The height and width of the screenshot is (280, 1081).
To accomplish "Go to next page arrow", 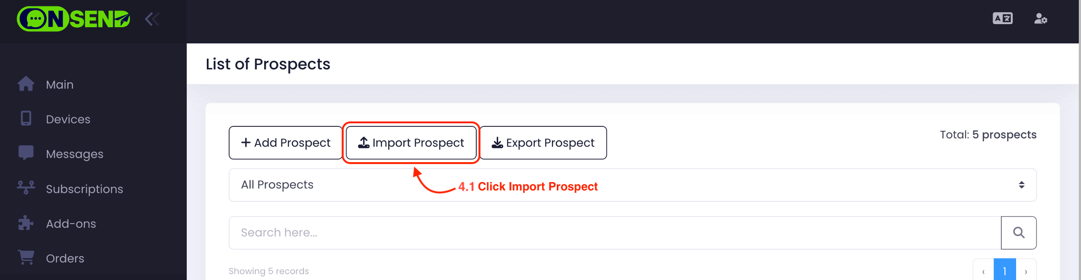I will (1026, 271).
